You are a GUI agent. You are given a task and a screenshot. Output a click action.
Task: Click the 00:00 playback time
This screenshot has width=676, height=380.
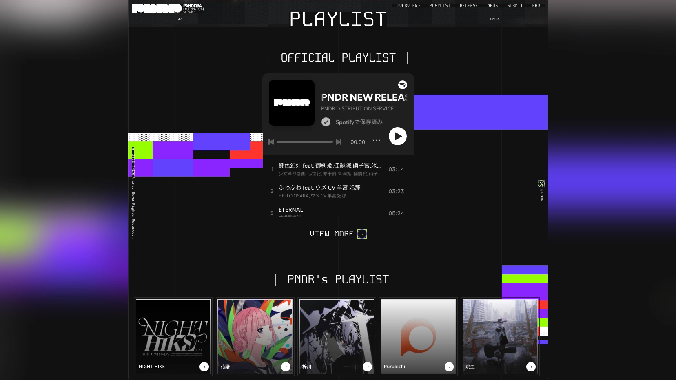point(358,142)
